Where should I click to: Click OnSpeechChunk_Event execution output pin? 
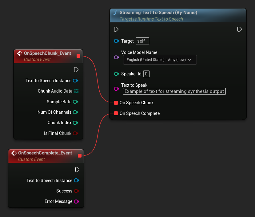coord(76,70)
